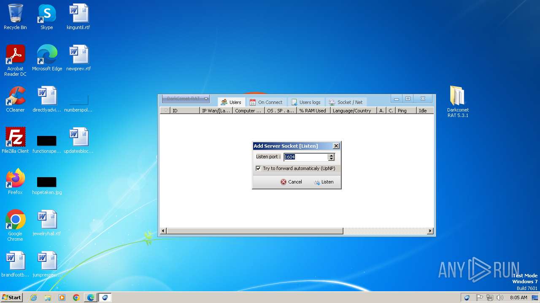The height and width of the screenshot is (303, 540).
Task: Click the horizontal scrollbar right arrow
Action: coord(430,231)
